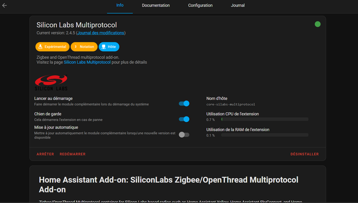
Task: Click the Current version 2.4.5 text
Action: click(56, 33)
